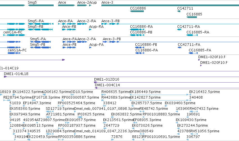Click EST EK186449.5prime
The image size is (239, 141).
[145, 92]
